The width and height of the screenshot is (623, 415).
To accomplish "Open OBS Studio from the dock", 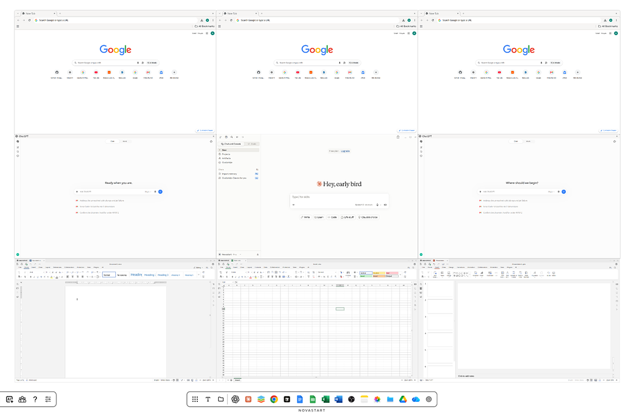I will (351, 399).
